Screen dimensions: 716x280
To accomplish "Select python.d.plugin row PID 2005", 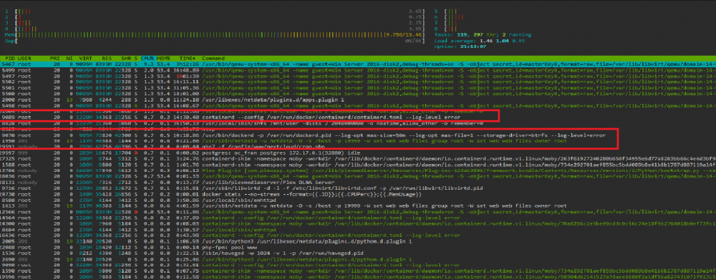I will pyautogui.click(x=358, y=241).
